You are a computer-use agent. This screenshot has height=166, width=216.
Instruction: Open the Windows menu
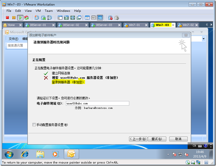coord(64,11)
